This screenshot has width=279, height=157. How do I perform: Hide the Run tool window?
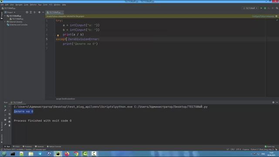click(x=277, y=102)
